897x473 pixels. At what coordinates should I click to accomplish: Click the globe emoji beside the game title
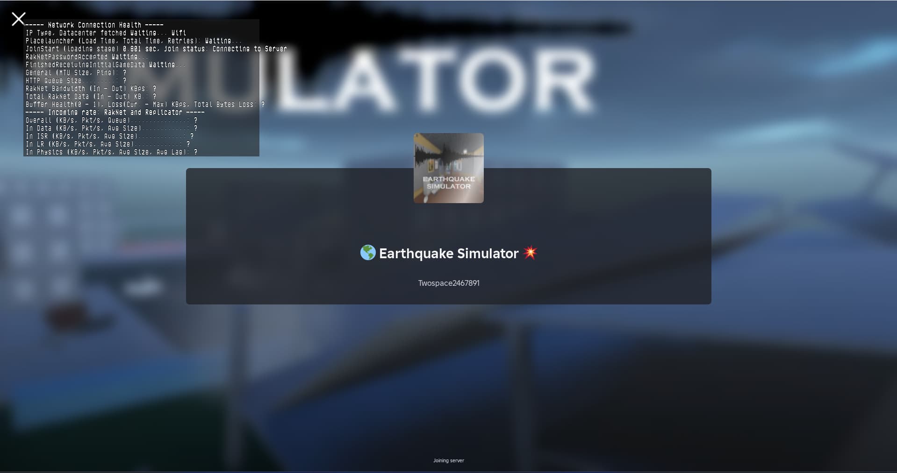[x=368, y=253]
